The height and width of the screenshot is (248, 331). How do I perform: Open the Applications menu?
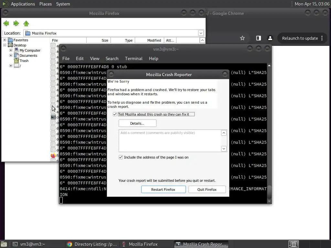[23, 4]
